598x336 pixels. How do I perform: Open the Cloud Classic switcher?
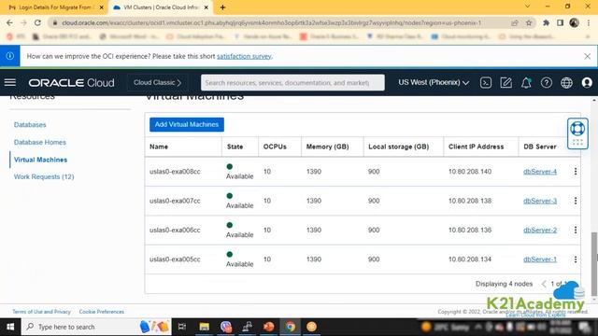[x=157, y=82]
